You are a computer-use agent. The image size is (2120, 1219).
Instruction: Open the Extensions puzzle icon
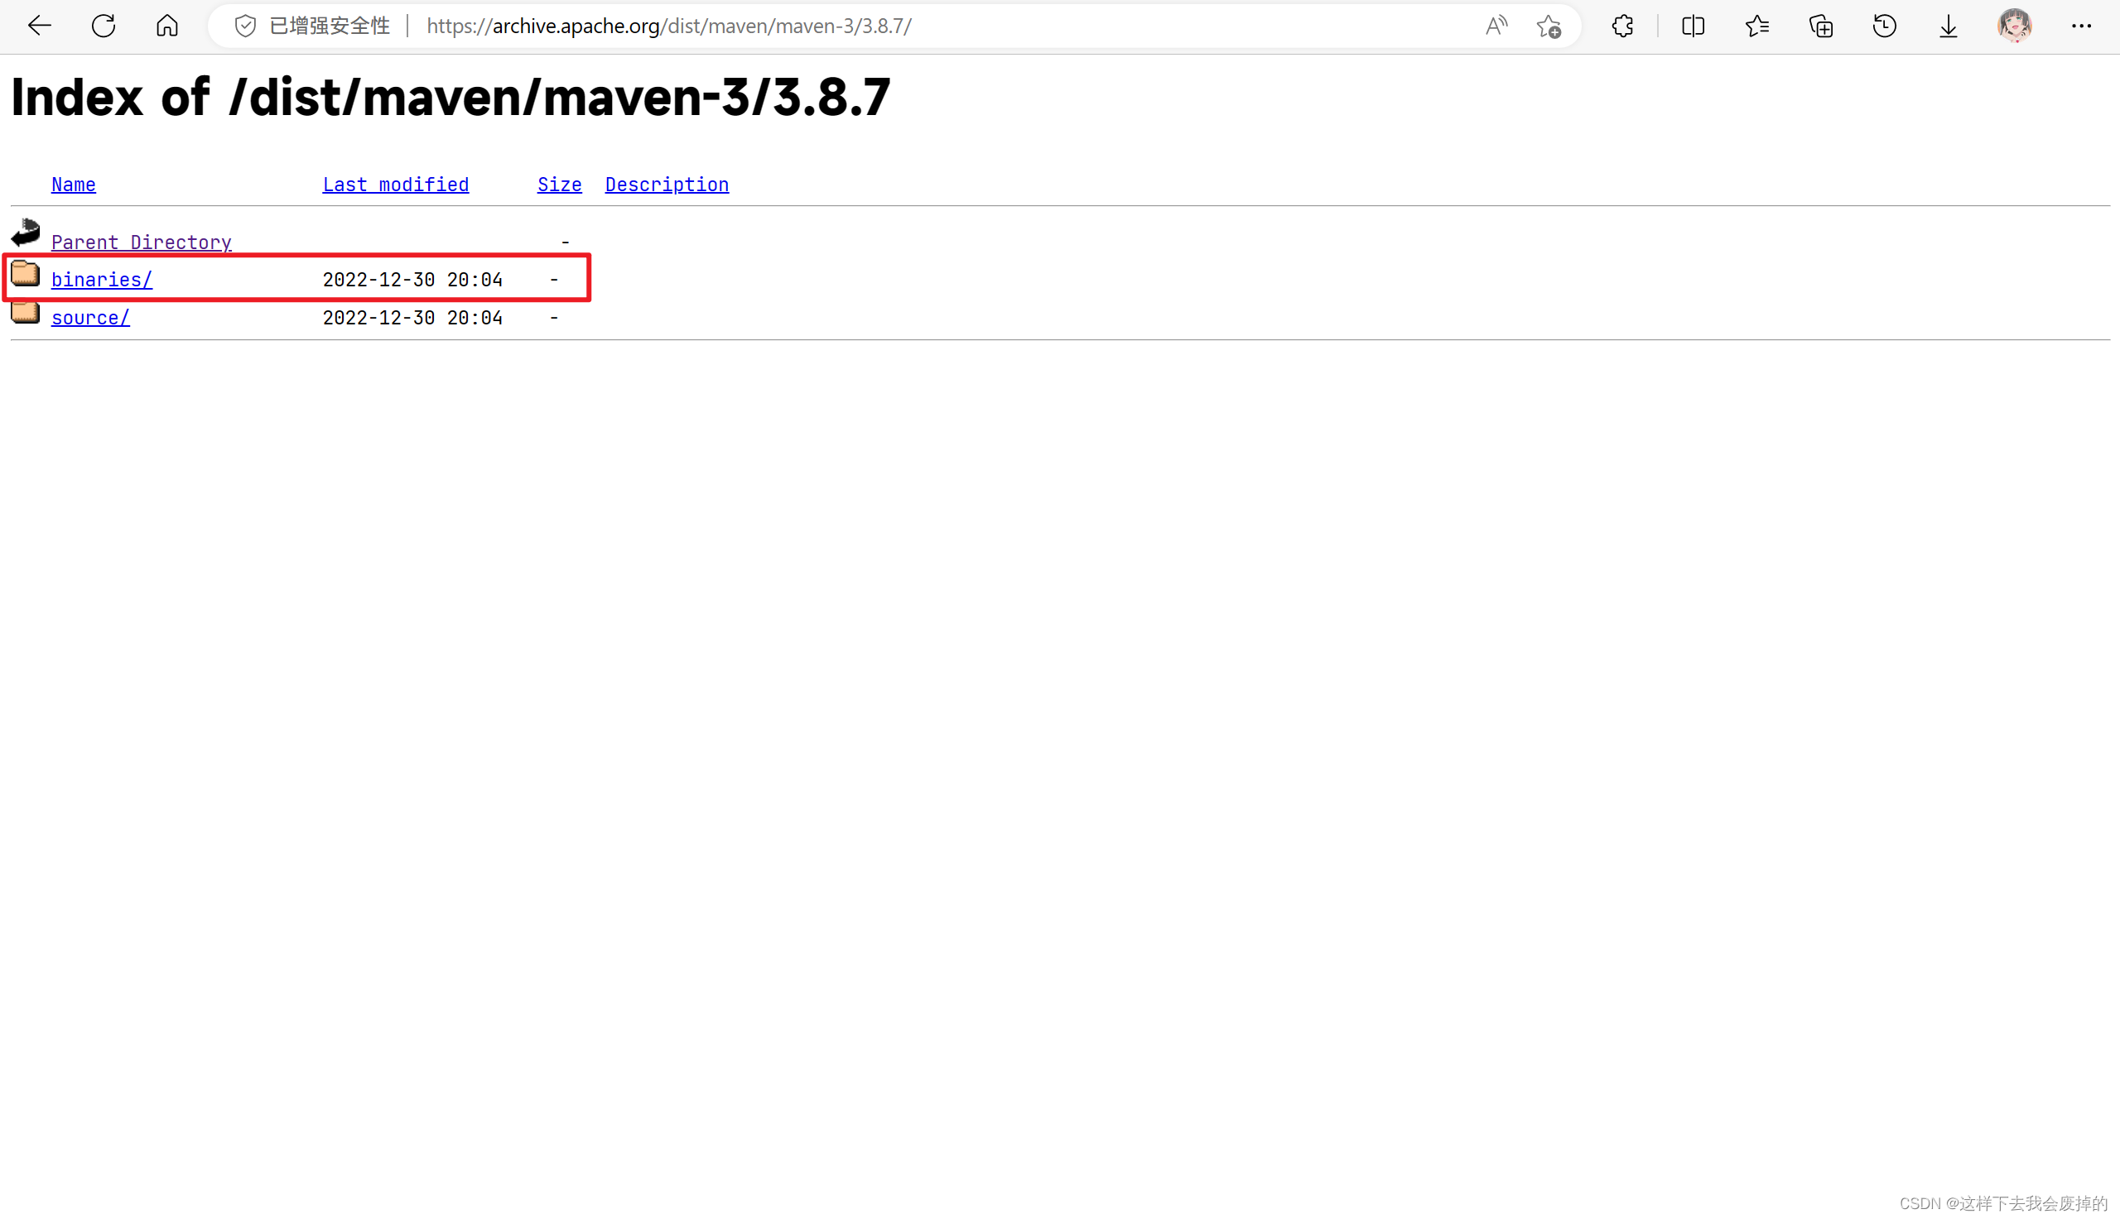click(1622, 26)
